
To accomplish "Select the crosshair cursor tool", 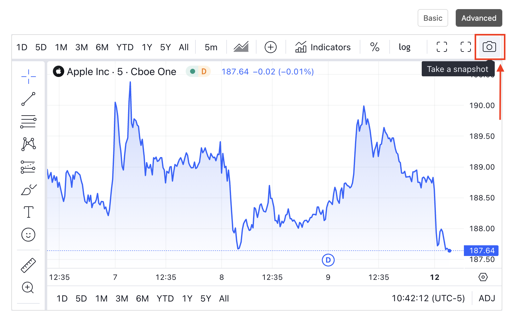I will tap(28, 76).
